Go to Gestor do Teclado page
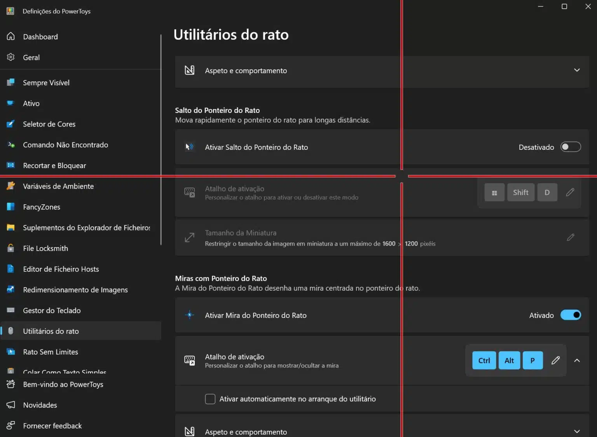Viewport: 597px width, 437px height. (x=80, y=310)
